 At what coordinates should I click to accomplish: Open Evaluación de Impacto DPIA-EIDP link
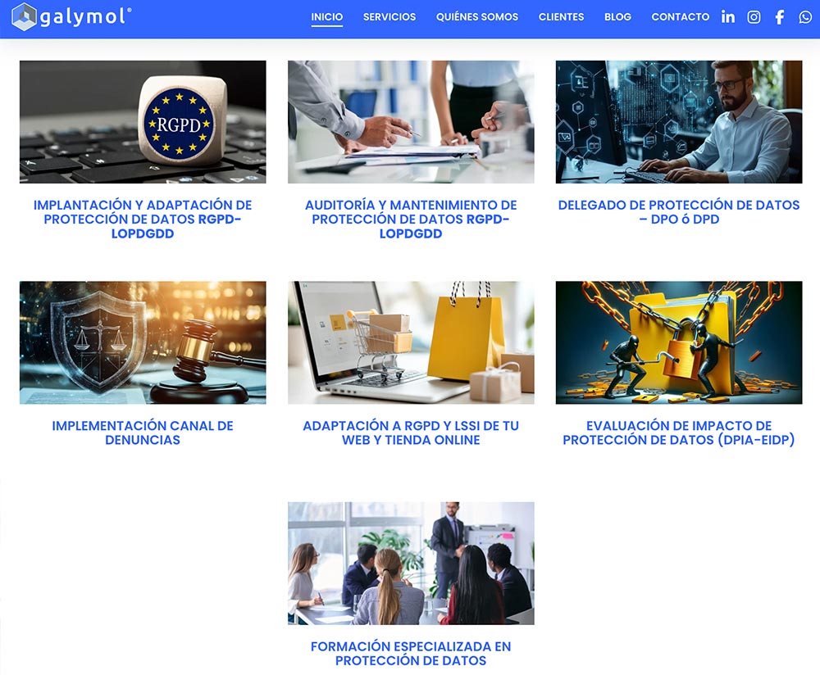pos(679,433)
